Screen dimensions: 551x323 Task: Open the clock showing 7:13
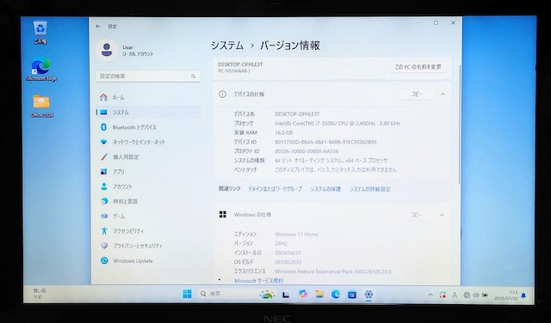coord(506,296)
